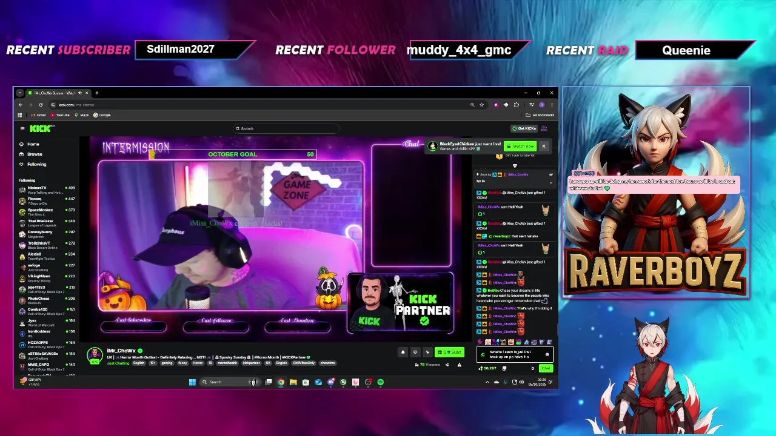The image size is (776, 436).
Task: Open Following in Kick sidebar
Action: [32, 164]
